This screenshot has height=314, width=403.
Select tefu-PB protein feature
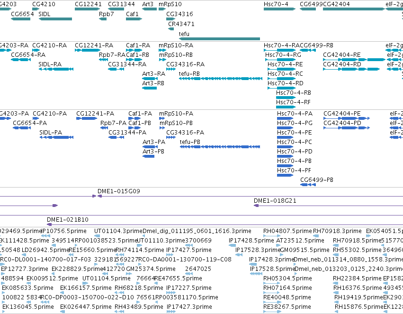tap(220, 147)
